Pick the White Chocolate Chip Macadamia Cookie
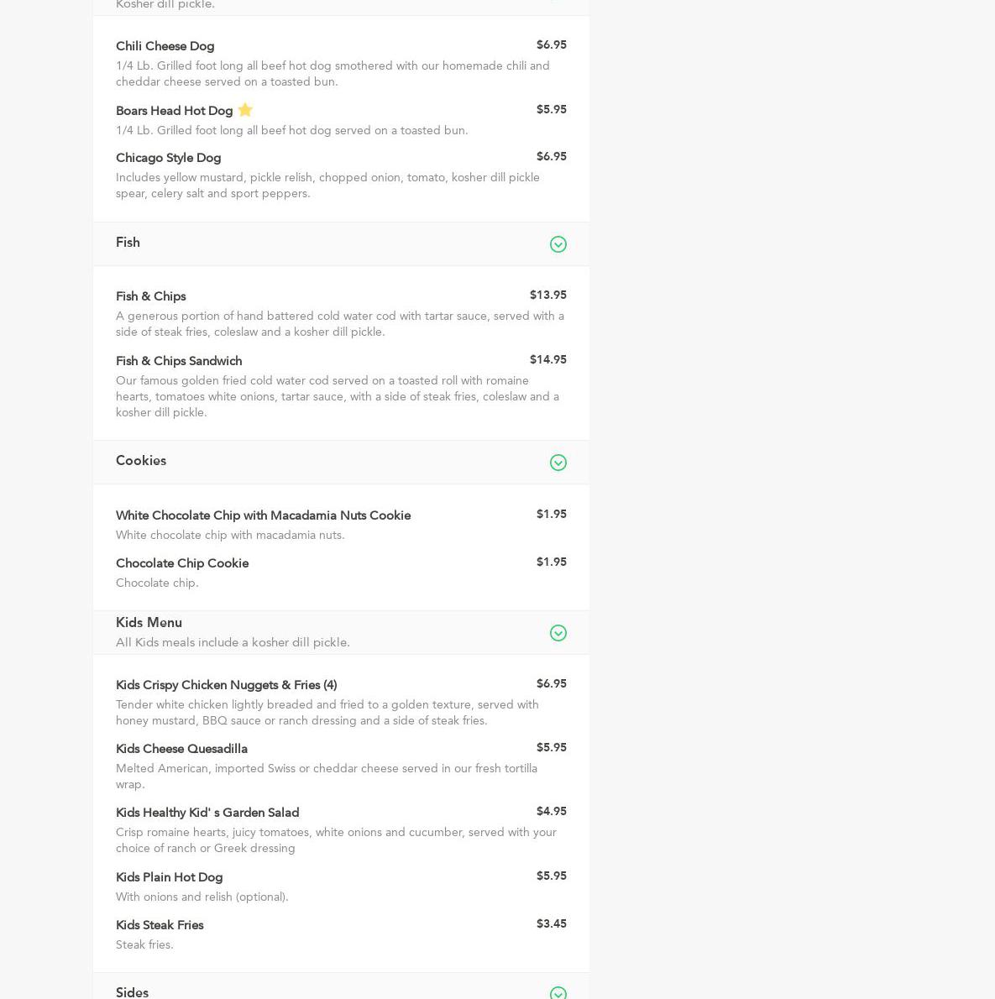Viewport: 995px width, 999px height. (263, 515)
